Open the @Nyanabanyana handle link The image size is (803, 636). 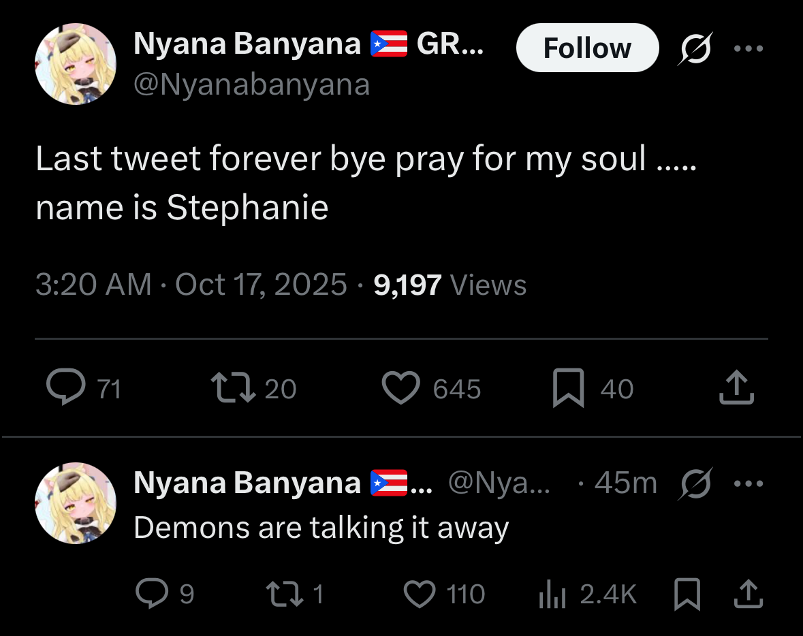tap(251, 84)
